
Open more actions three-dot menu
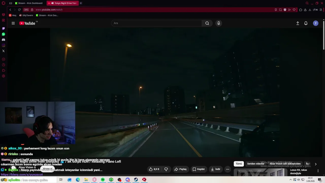(228, 169)
